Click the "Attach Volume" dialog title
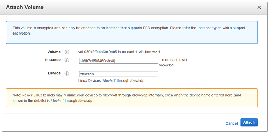The width and height of the screenshot is (270, 134). coord(25,7)
